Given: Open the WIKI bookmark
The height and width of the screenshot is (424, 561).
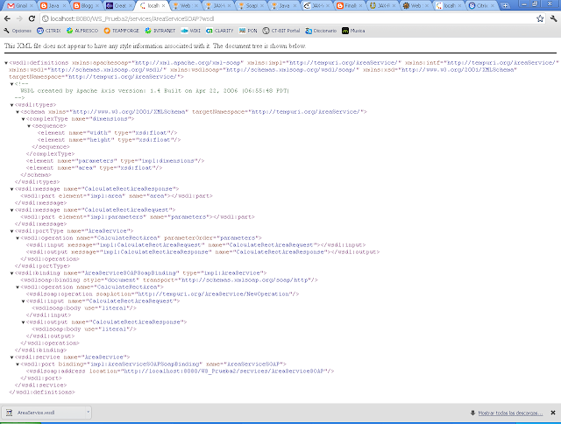Looking at the screenshot, I should pyautogui.click(x=190, y=31).
